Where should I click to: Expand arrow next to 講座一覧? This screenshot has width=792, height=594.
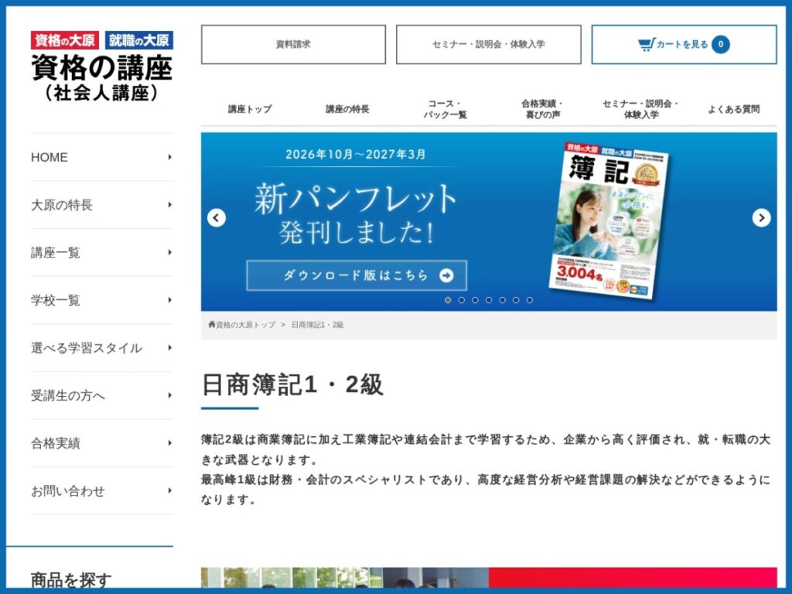click(x=169, y=252)
